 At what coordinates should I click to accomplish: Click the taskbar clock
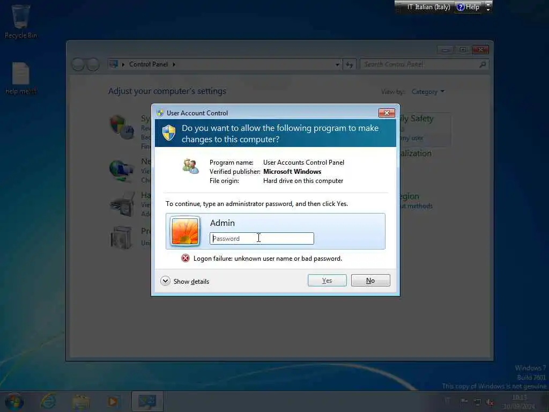(519, 402)
